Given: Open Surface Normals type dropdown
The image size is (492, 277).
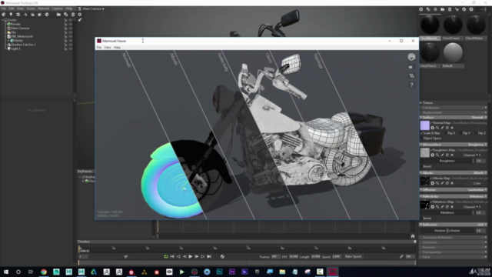Looking at the screenshot, I should tap(479, 117).
